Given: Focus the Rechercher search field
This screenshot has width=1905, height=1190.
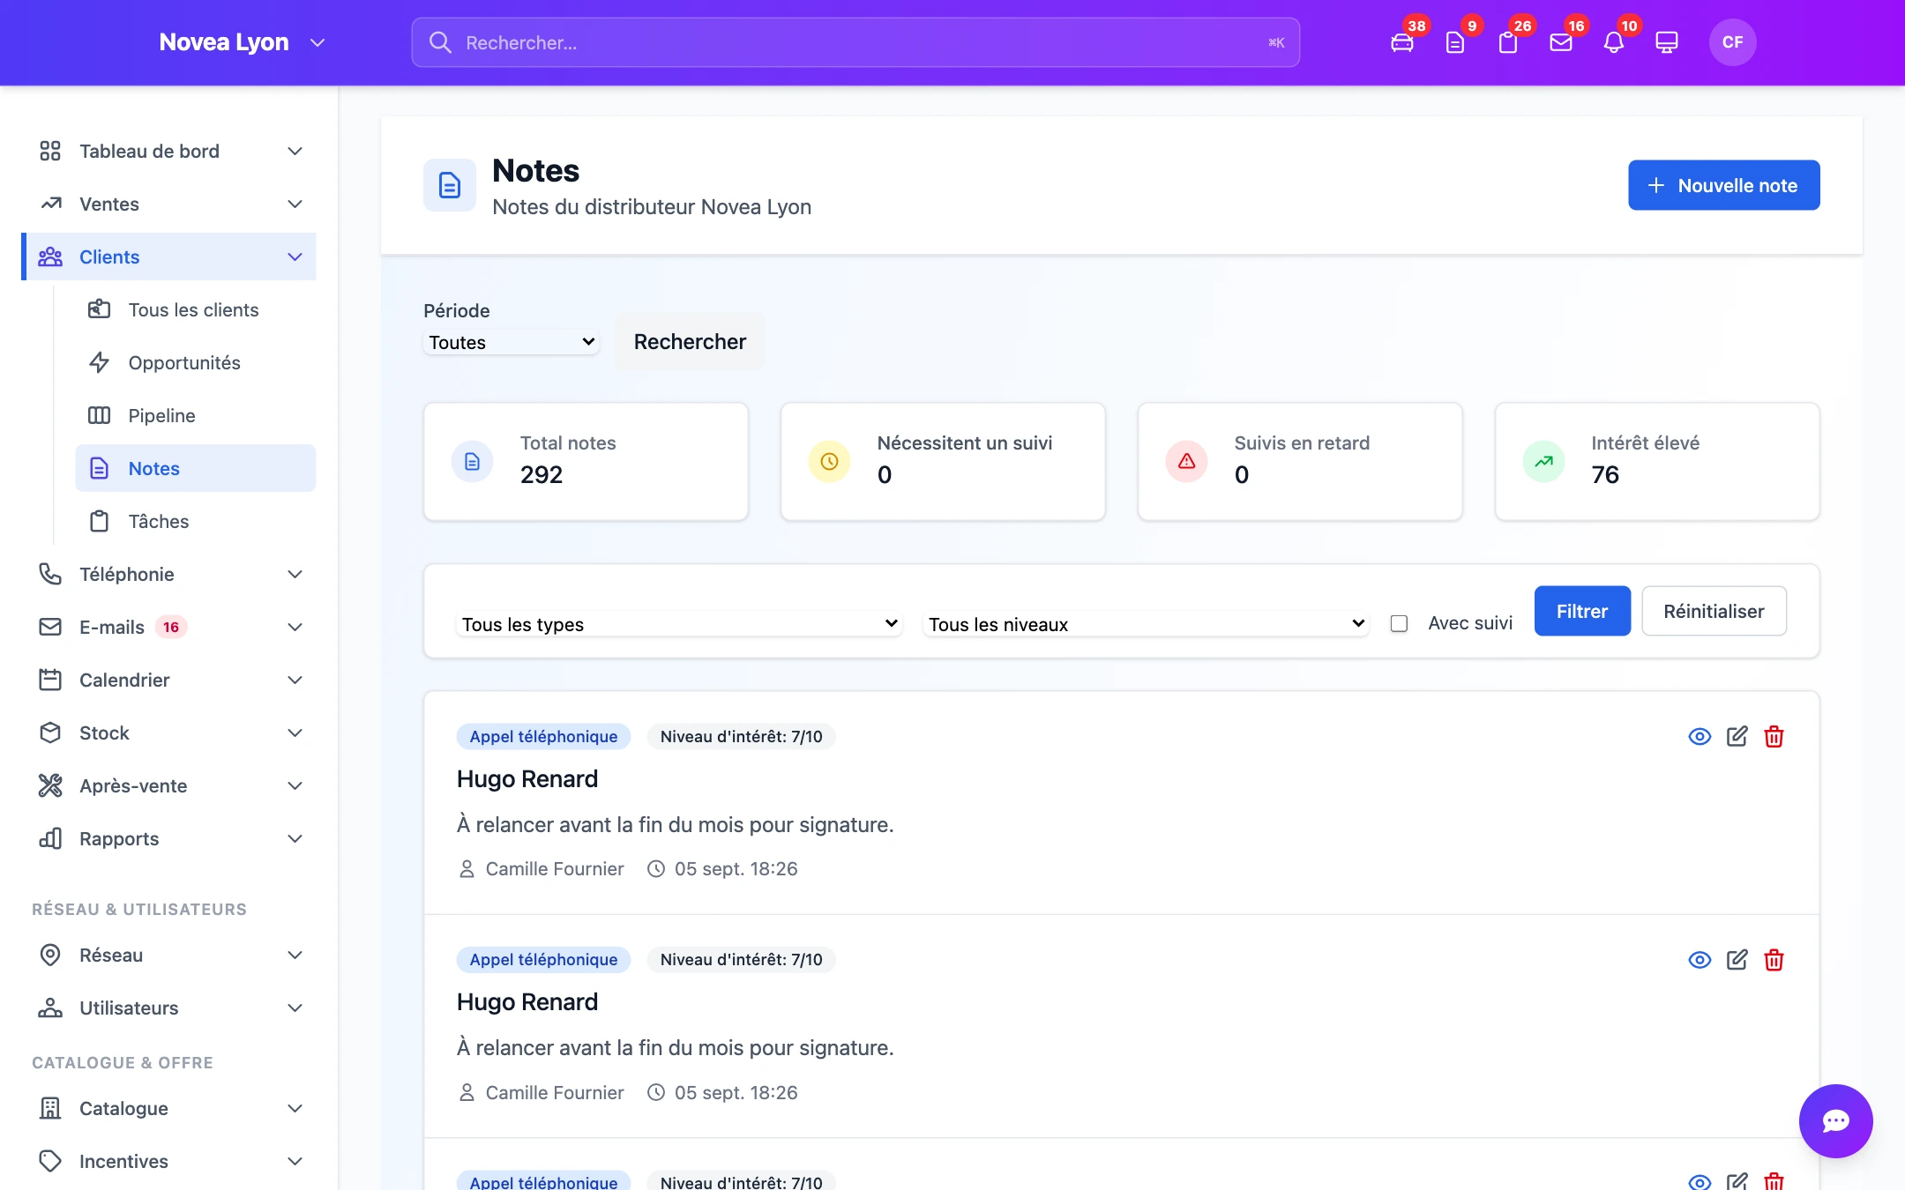Looking at the screenshot, I should (855, 42).
